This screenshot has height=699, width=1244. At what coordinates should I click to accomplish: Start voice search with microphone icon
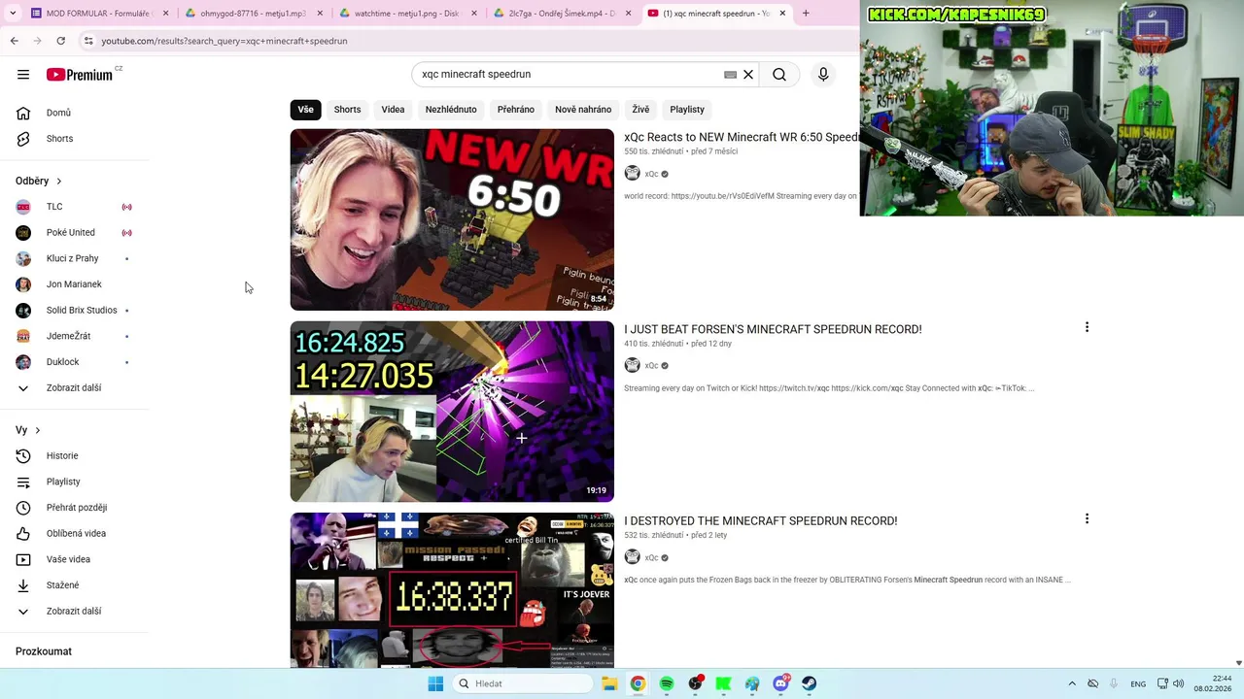pos(823,75)
